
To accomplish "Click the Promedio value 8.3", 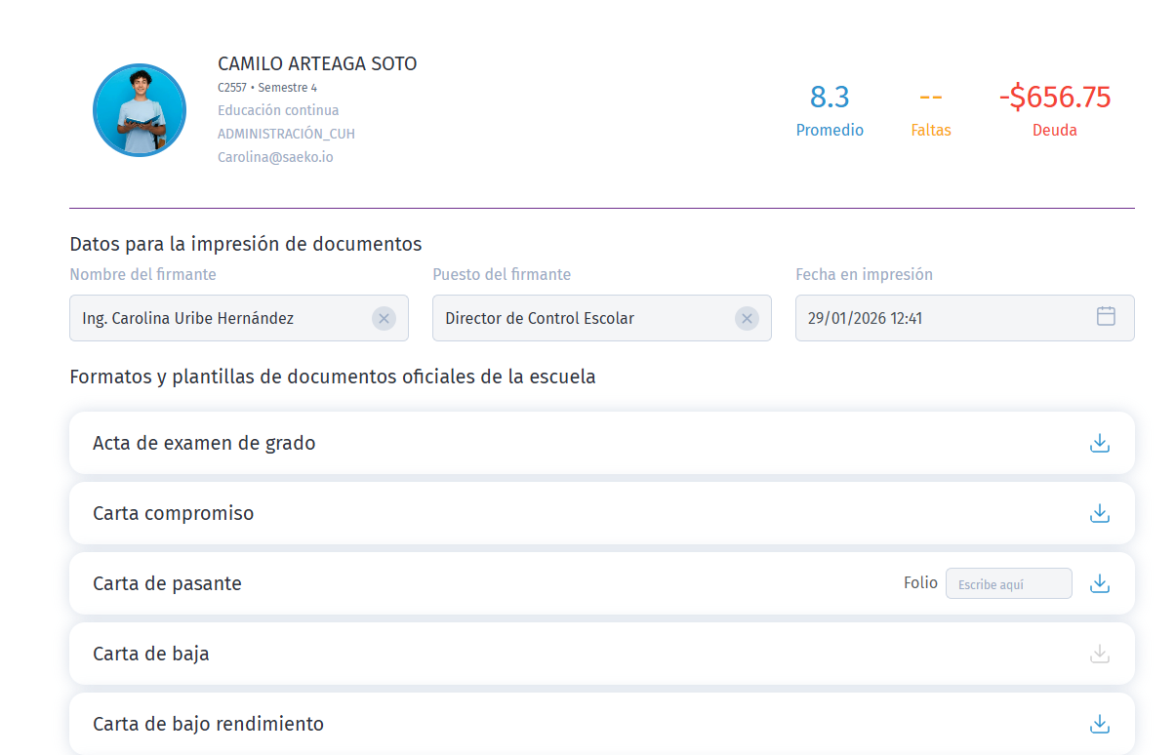I will [x=830, y=97].
